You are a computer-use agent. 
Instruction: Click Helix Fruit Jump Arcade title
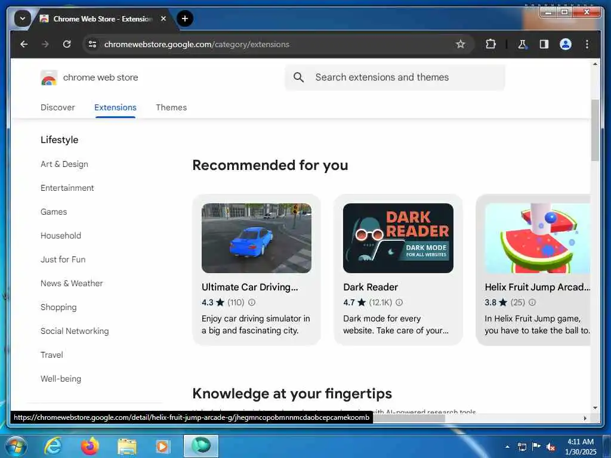[x=538, y=287]
